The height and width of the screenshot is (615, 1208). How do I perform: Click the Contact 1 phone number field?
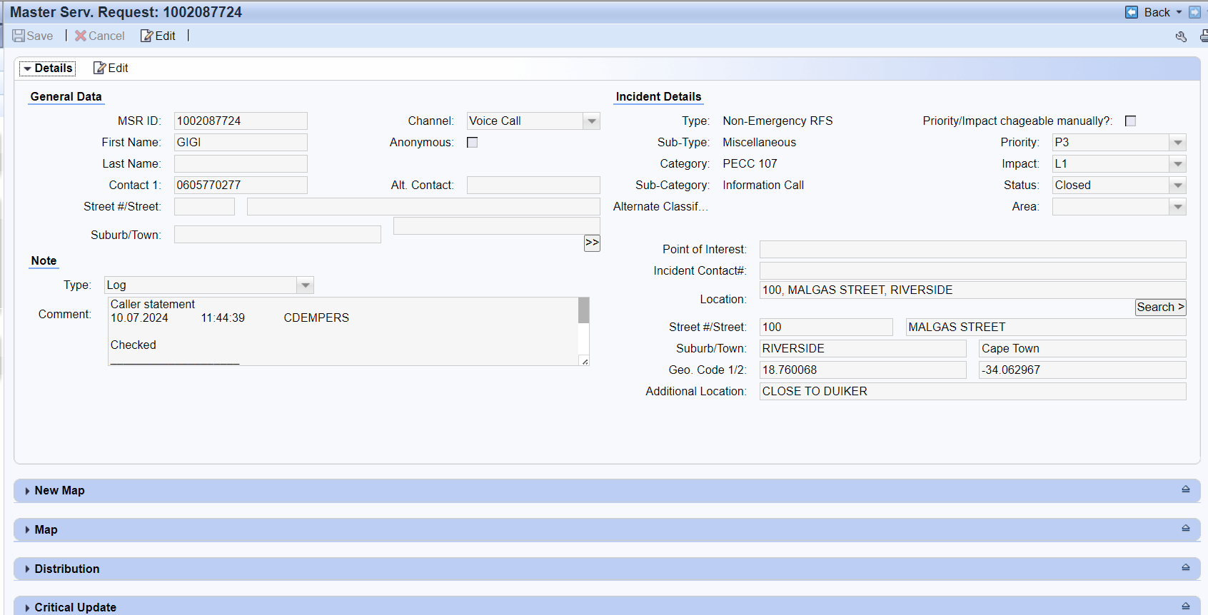pyautogui.click(x=241, y=185)
